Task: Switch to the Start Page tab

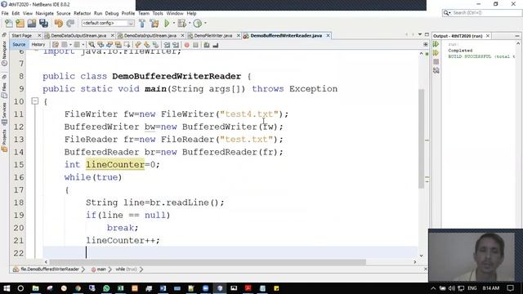Action: pos(22,36)
